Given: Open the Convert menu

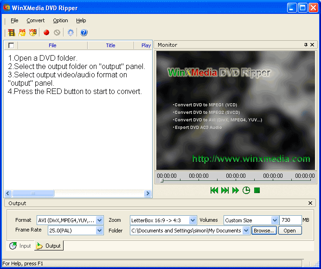Looking at the screenshot, I should [35, 20].
